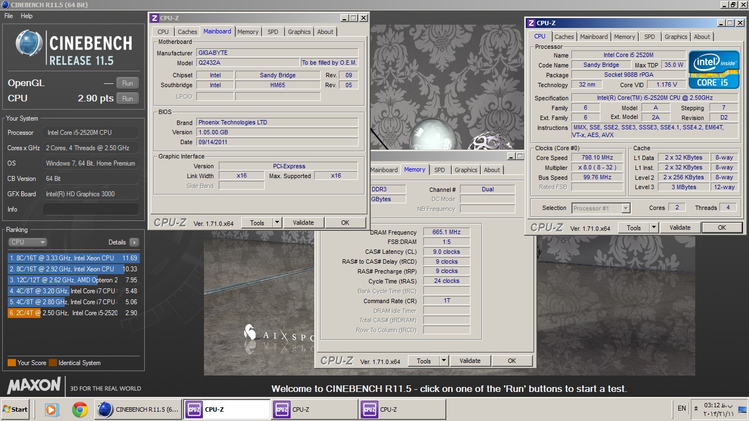Open SPD tab in Memory CPU-Z window
The height and width of the screenshot is (421, 749).
tap(440, 170)
